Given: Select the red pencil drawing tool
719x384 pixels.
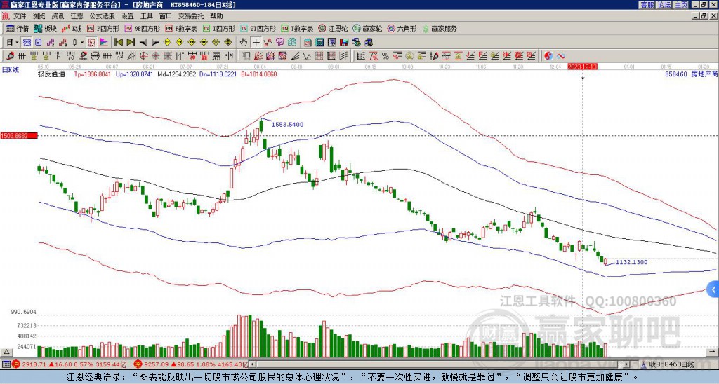Looking at the screenshot, I should click(9, 56).
